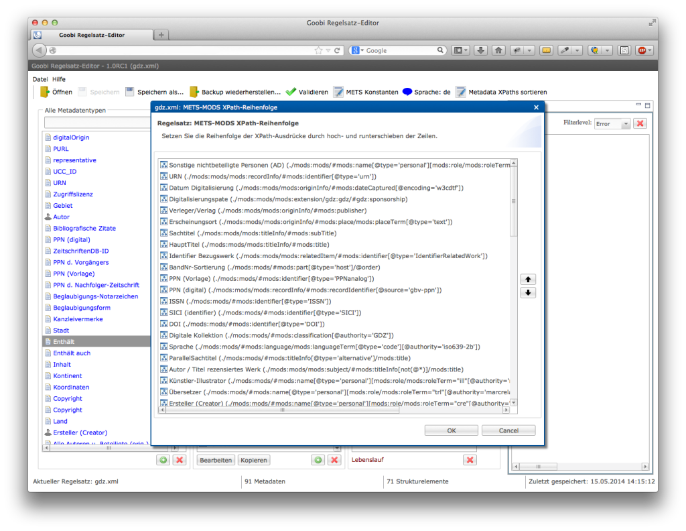686x531 pixels.
Task: Select the Goobi Regelsatz-Editor browser tab
Action: tap(92, 35)
